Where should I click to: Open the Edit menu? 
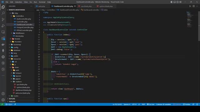12,2
